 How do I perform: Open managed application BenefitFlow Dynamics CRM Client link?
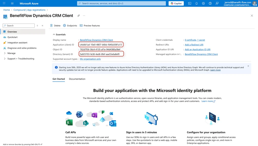tap(201, 54)
